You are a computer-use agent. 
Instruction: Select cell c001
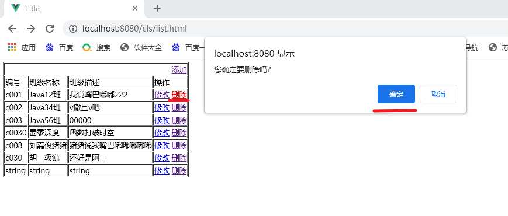(x=16, y=95)
